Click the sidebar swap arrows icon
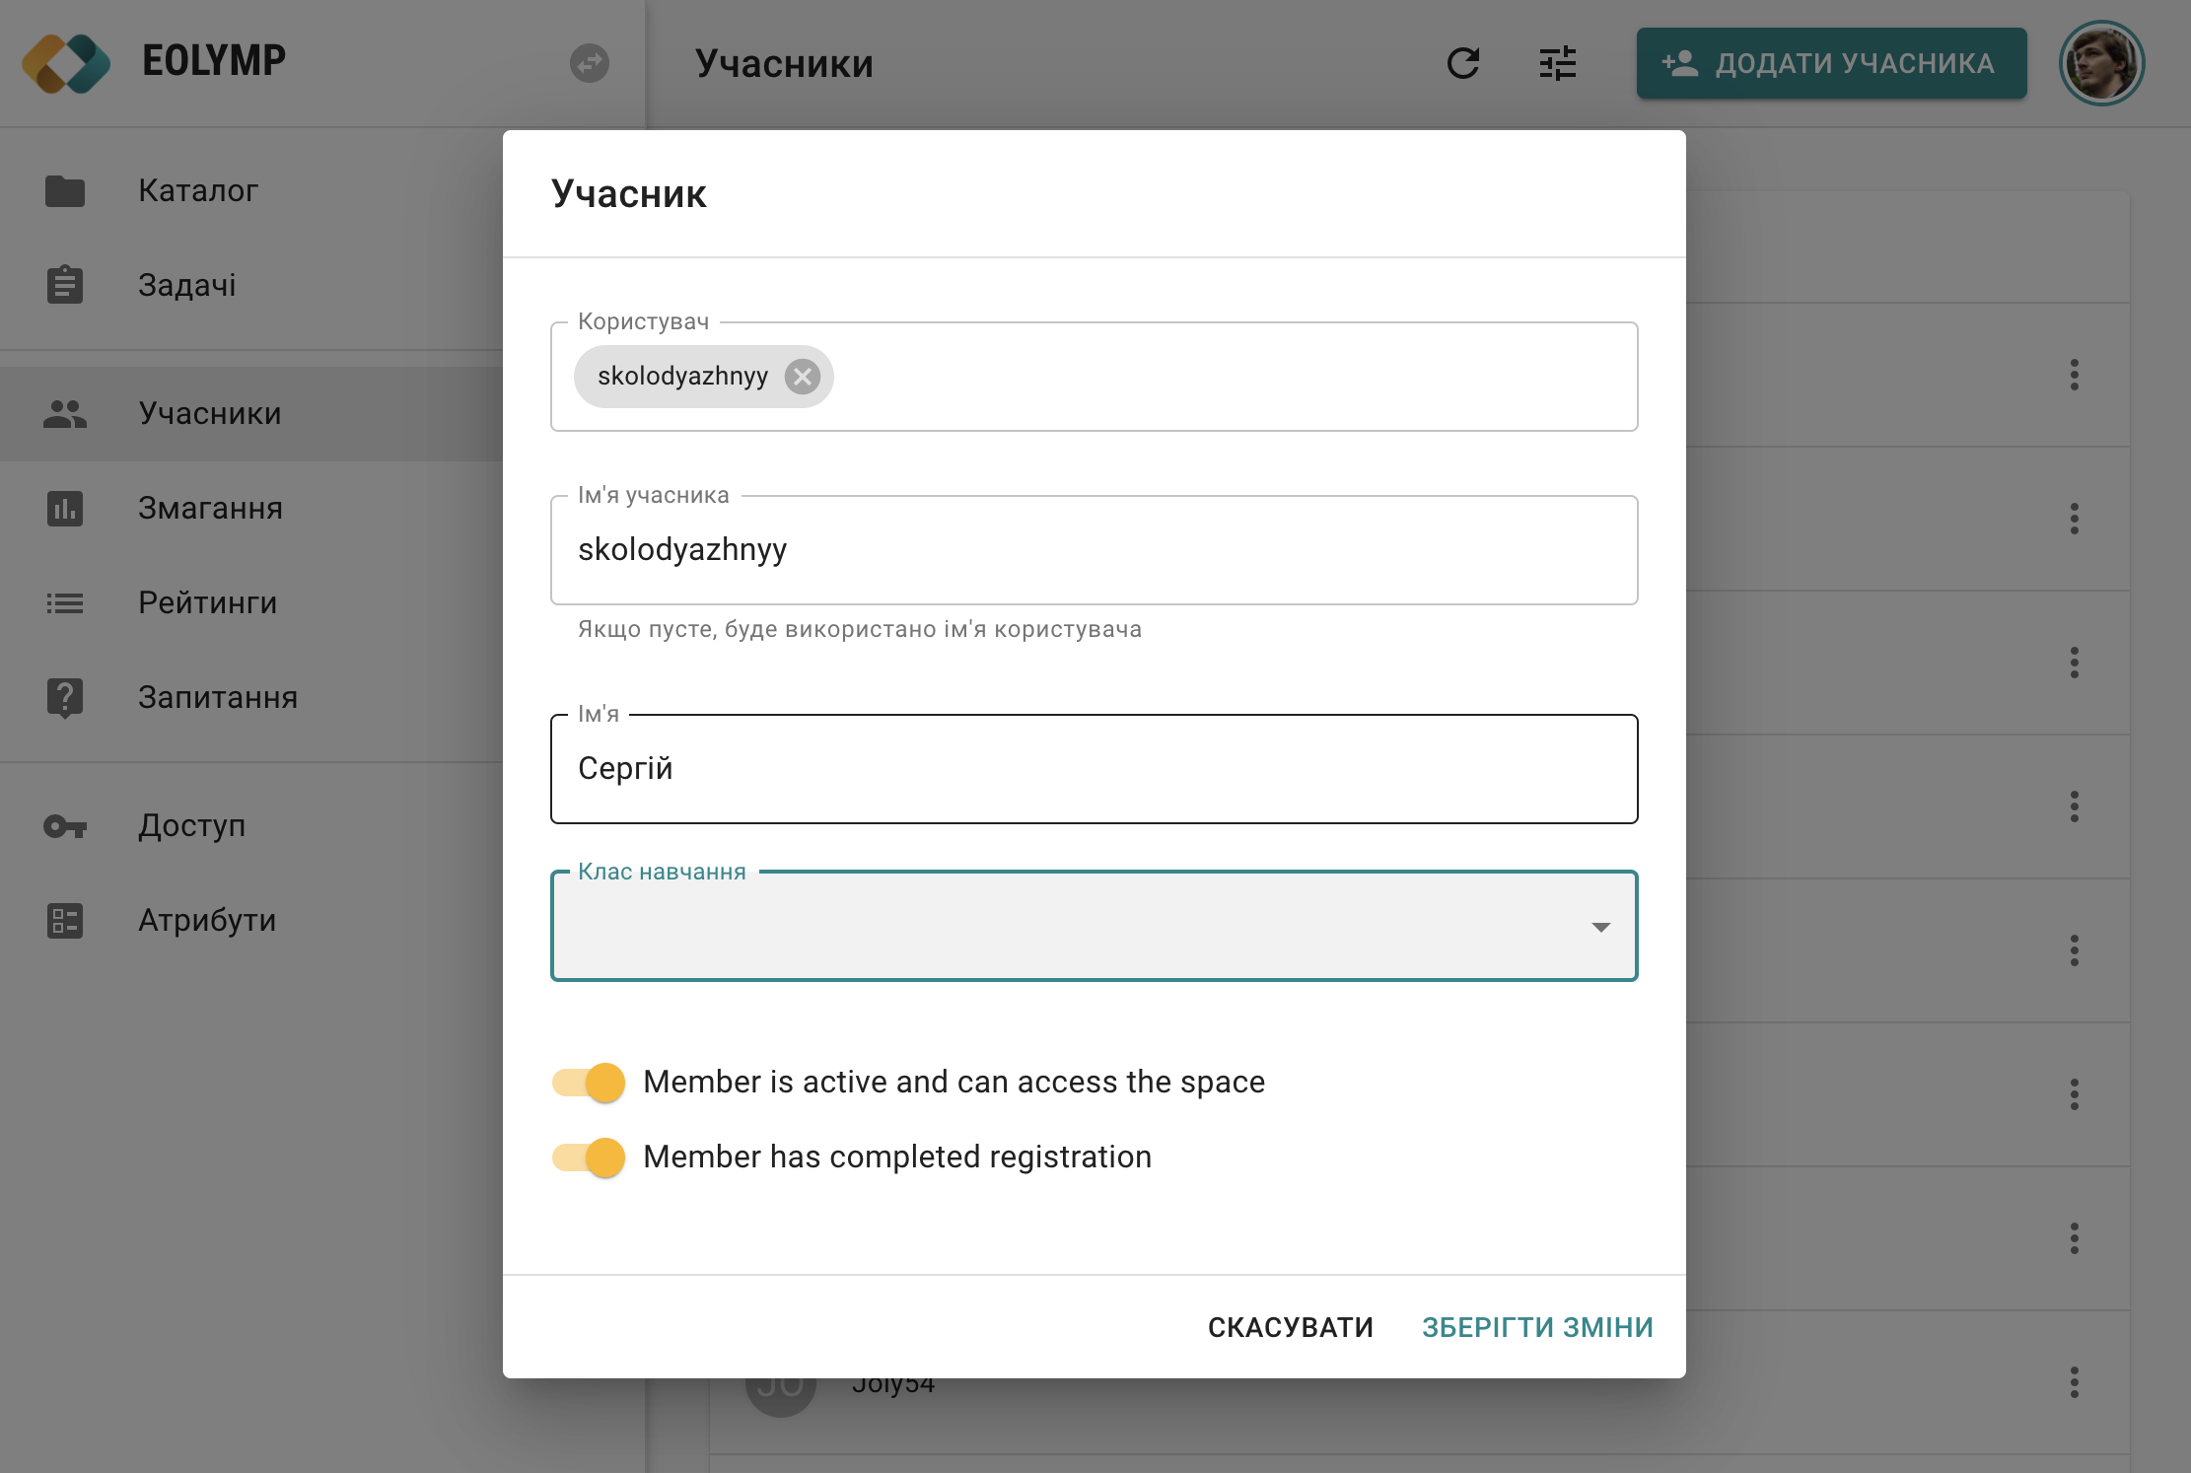Image resolution: width=2191 pixels, height=1473 pixels. click(x=590, y=63)
